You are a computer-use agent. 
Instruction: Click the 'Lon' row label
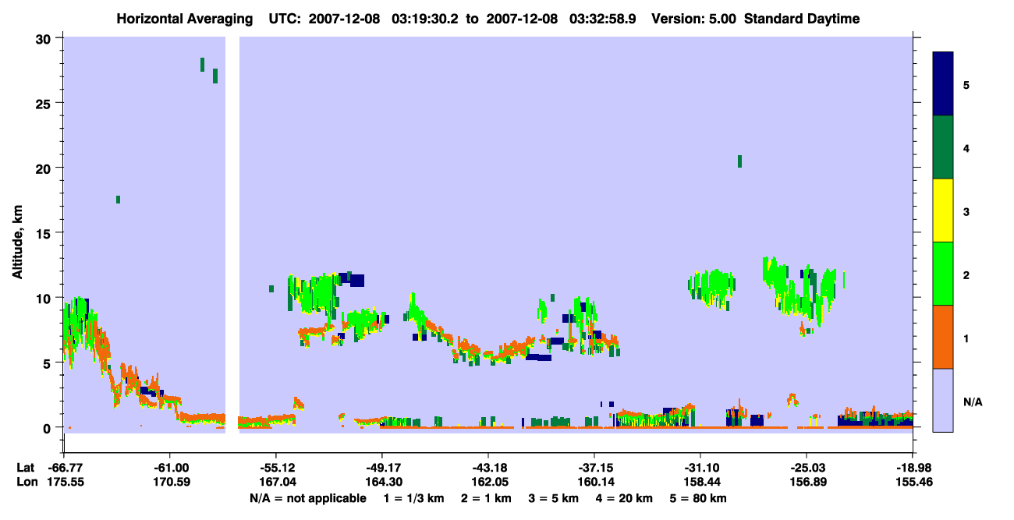[x=26, y=482]
